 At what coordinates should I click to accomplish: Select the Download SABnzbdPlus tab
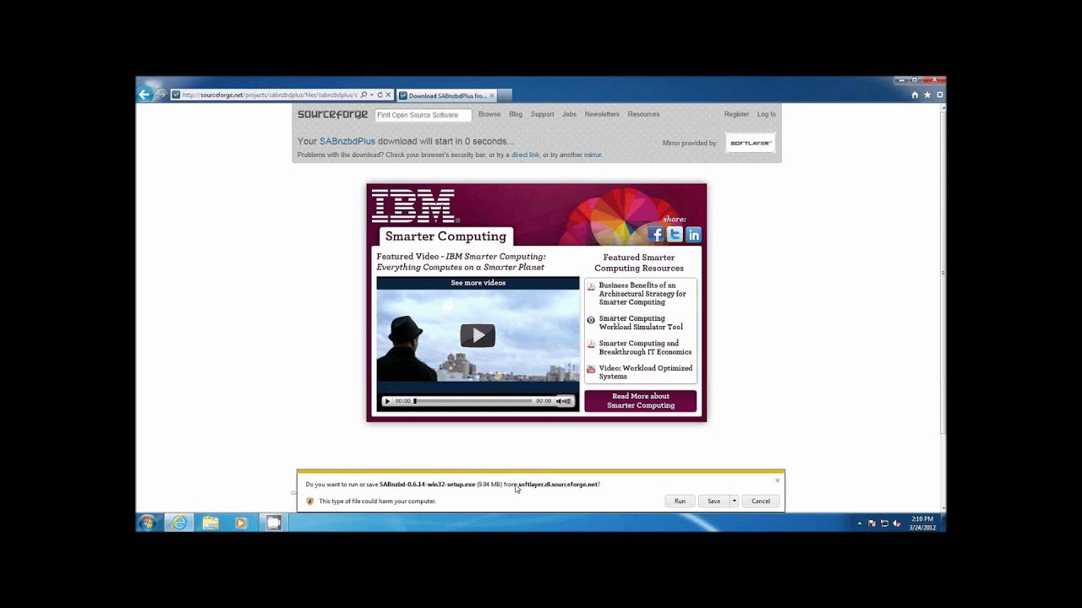[446, 95]
